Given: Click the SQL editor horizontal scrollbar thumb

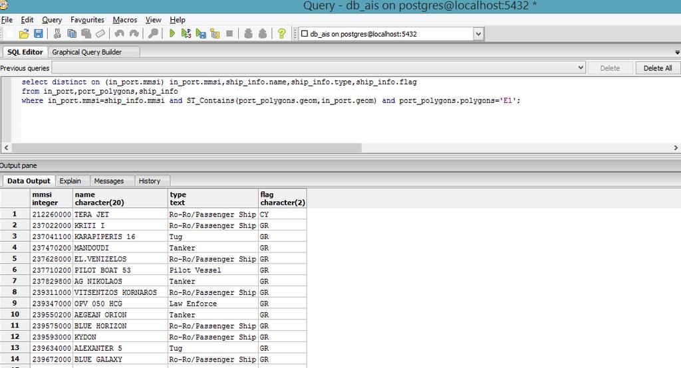Looking at the screenshot, I should pos(187,147).
